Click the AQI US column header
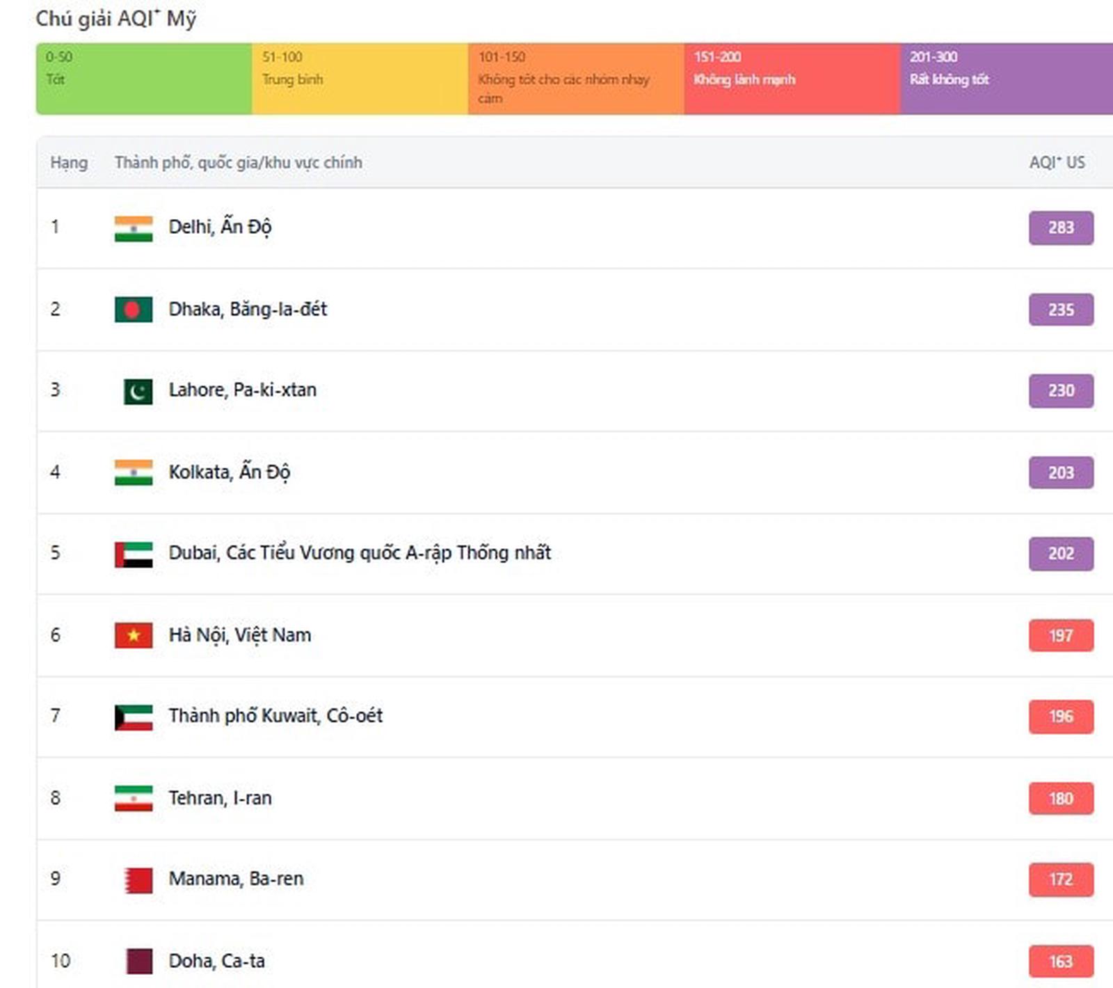The image size is (1113, 988). tap(1057, 163)
